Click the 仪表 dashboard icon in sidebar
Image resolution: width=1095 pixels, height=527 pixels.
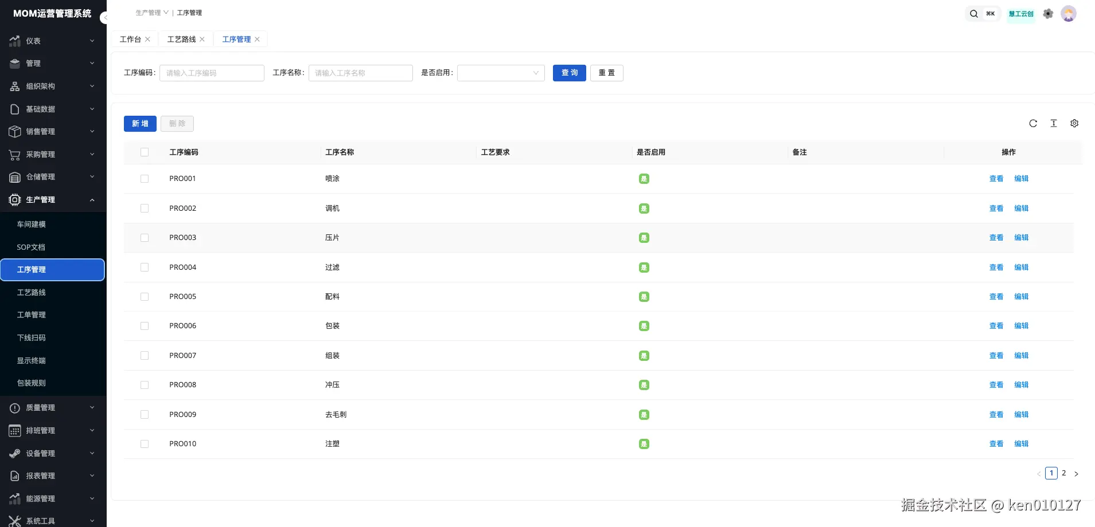(x=15, y=41)
